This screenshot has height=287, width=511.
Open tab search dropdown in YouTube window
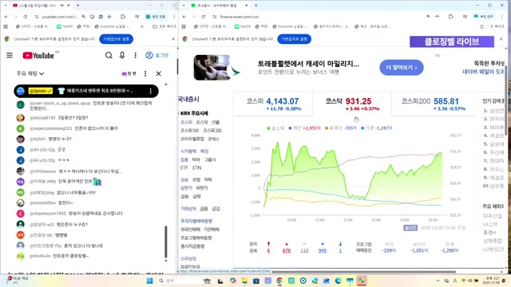pyautogui.click(x=6, y=6)
